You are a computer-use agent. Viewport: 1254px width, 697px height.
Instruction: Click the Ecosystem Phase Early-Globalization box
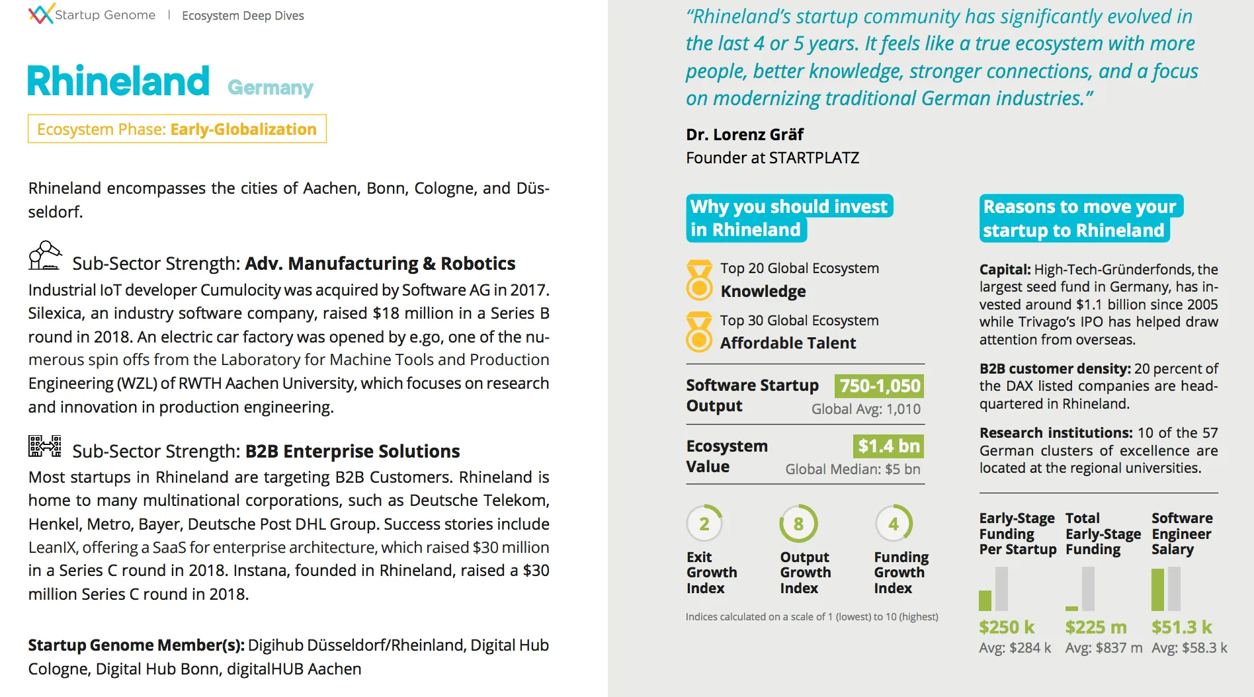[177, 129]
